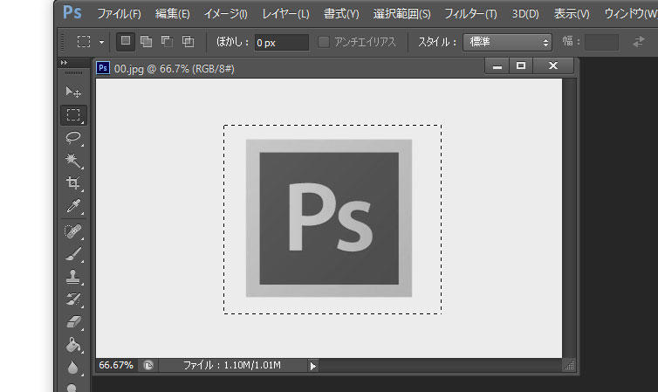Open the レイヤー(L) menu

click(x=285, y=14)
